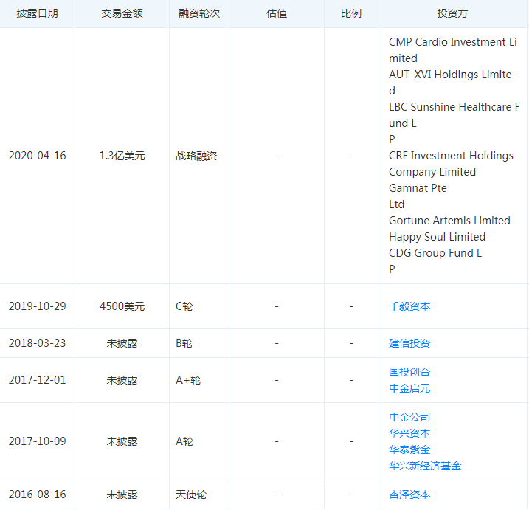Open the 华兴新经济基金 investor link

[425, 466]
